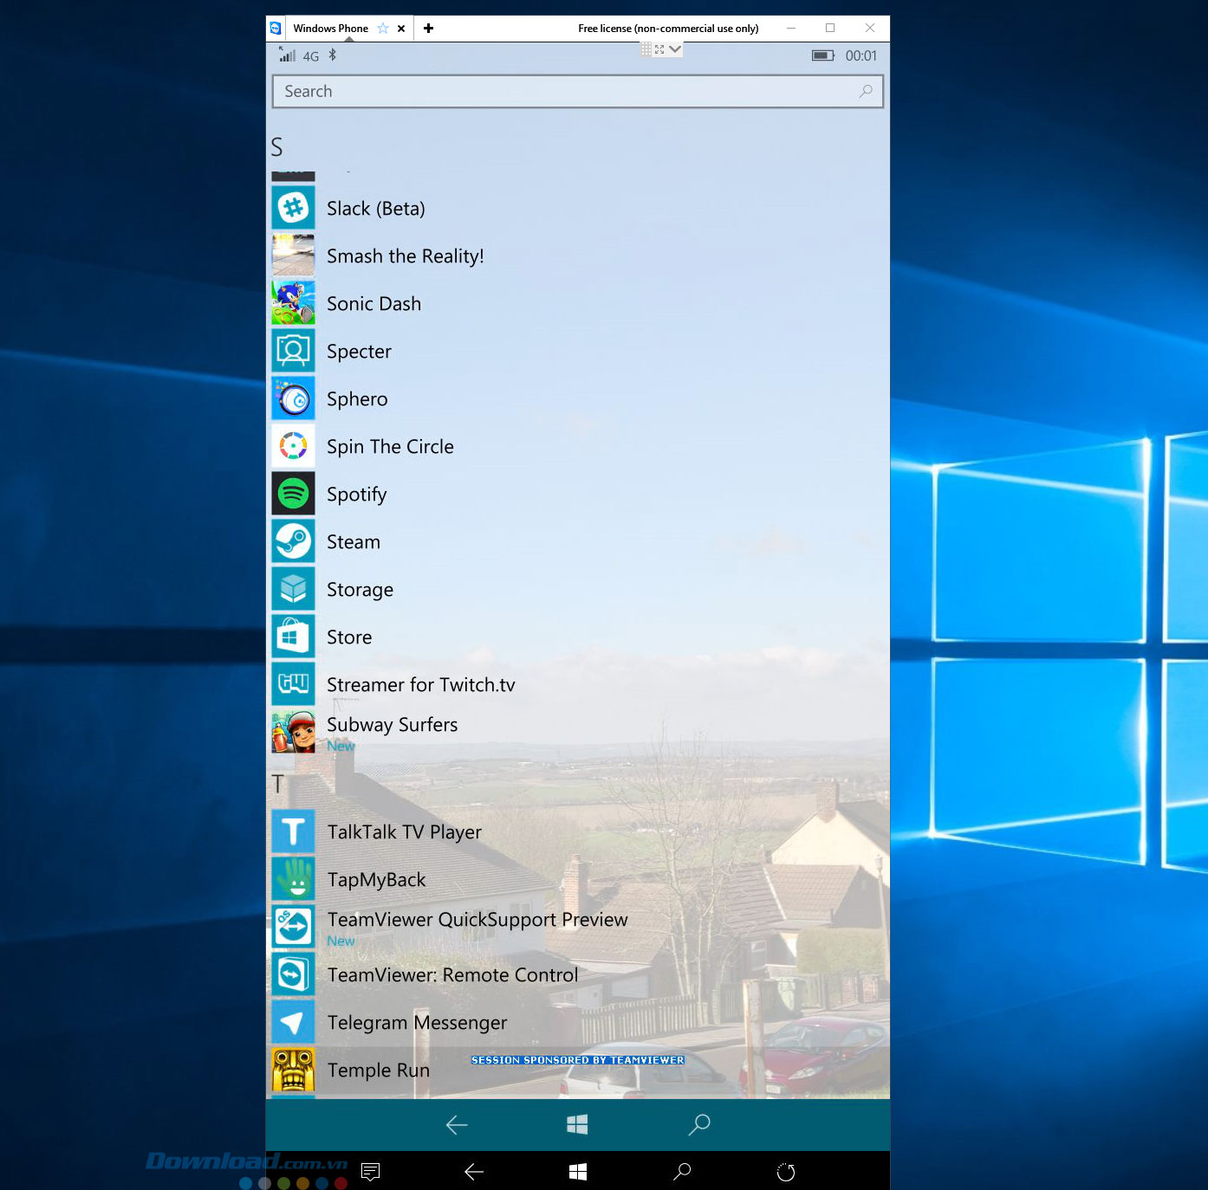The width and height of the screenshot is (1208, 1190).
Task: Launch the Sphero app icon
Action: coord(293,398)
